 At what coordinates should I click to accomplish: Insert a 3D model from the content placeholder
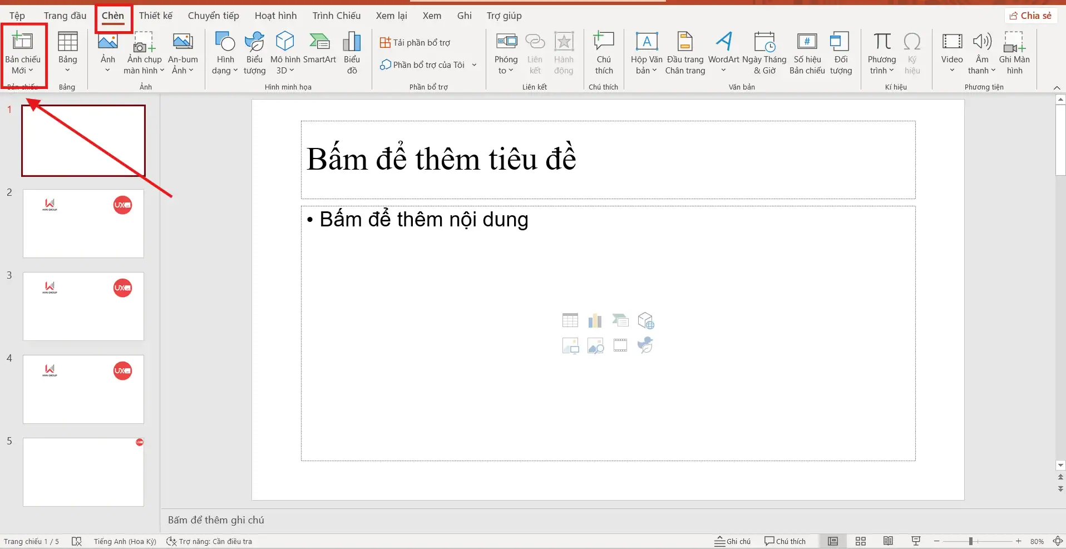coord(645,320)
